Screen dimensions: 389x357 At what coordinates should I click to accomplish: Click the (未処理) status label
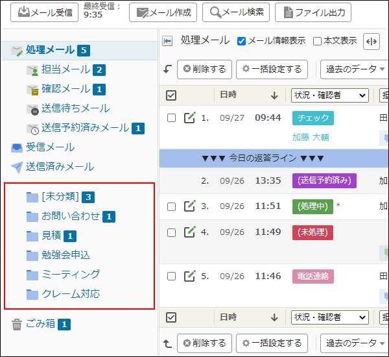click(x=312, y=232)
